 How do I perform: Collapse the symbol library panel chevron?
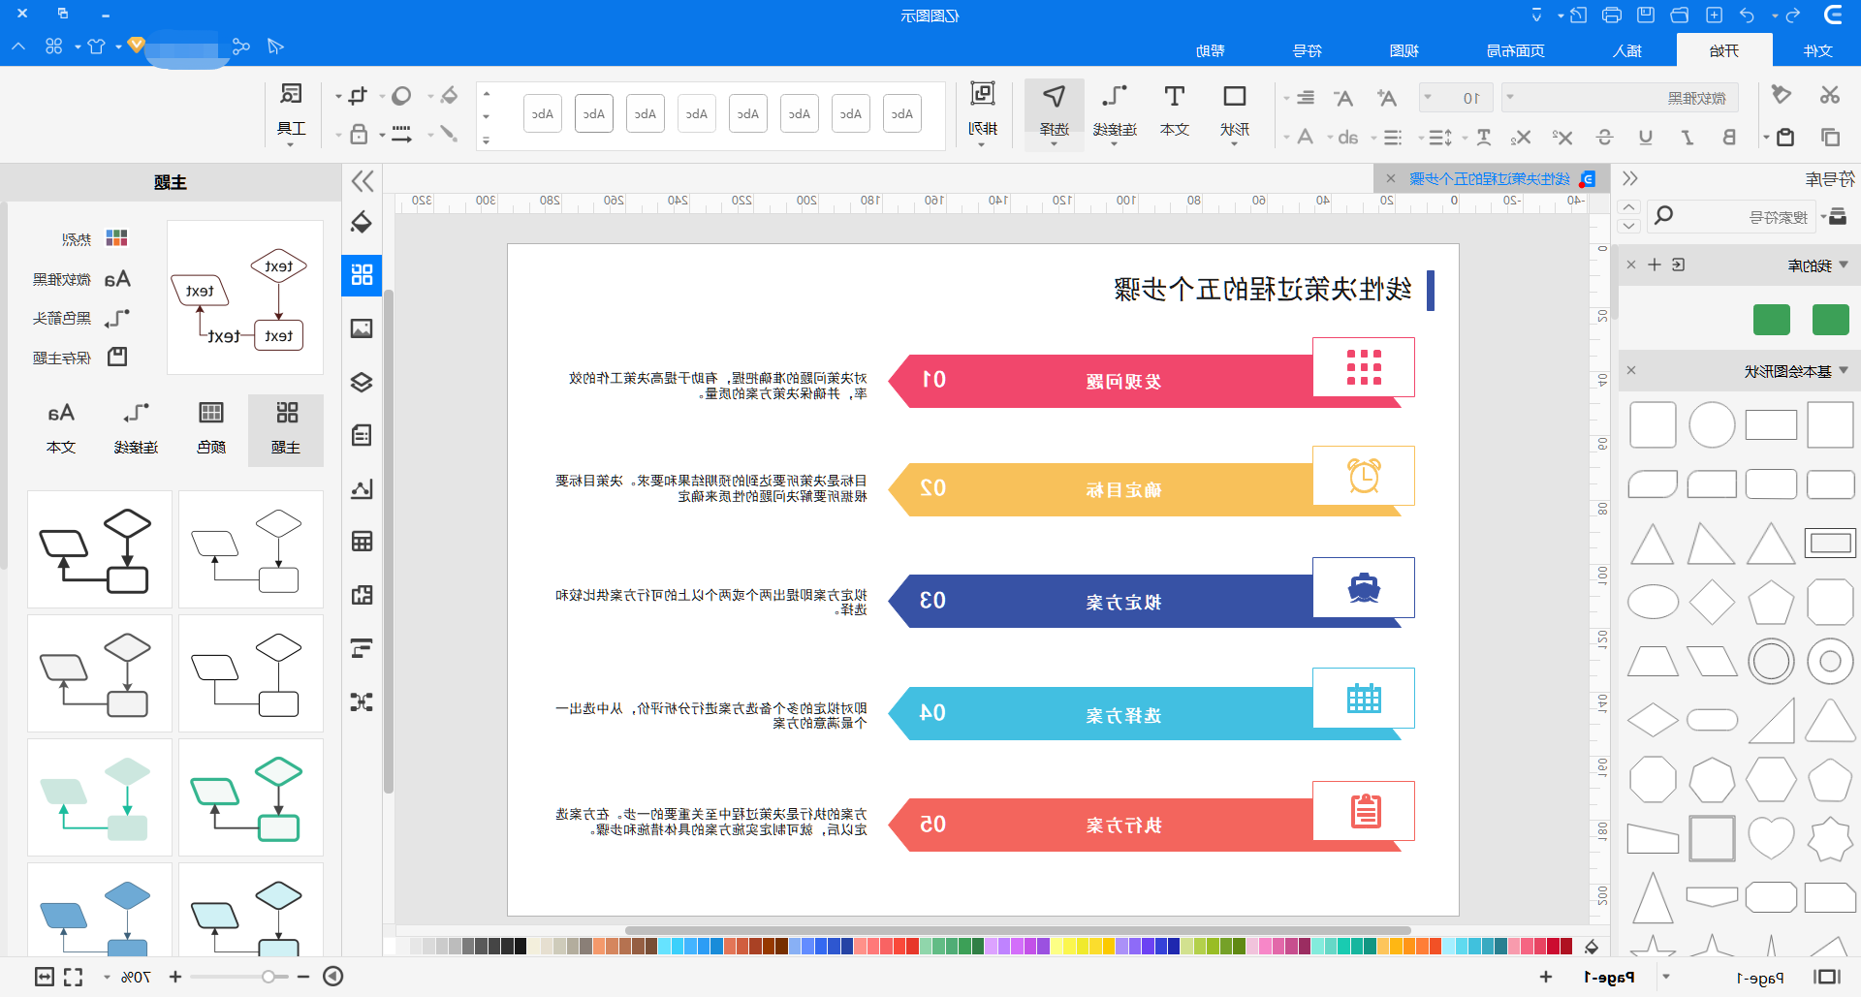click(1630, 178)
